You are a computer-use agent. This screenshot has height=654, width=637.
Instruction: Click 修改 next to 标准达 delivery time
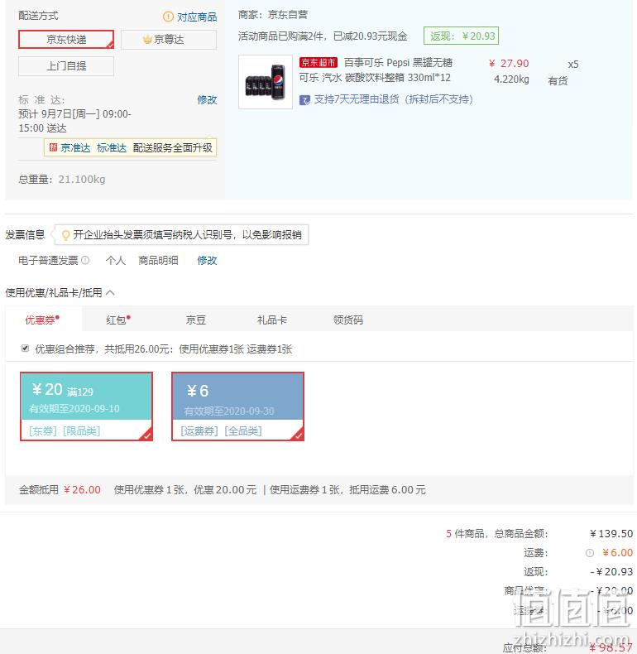[x=207, y=99]
